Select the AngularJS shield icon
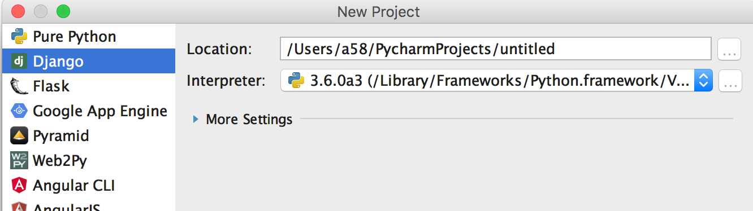Viewport: 753px width, 211px height. tap(19, 206)
